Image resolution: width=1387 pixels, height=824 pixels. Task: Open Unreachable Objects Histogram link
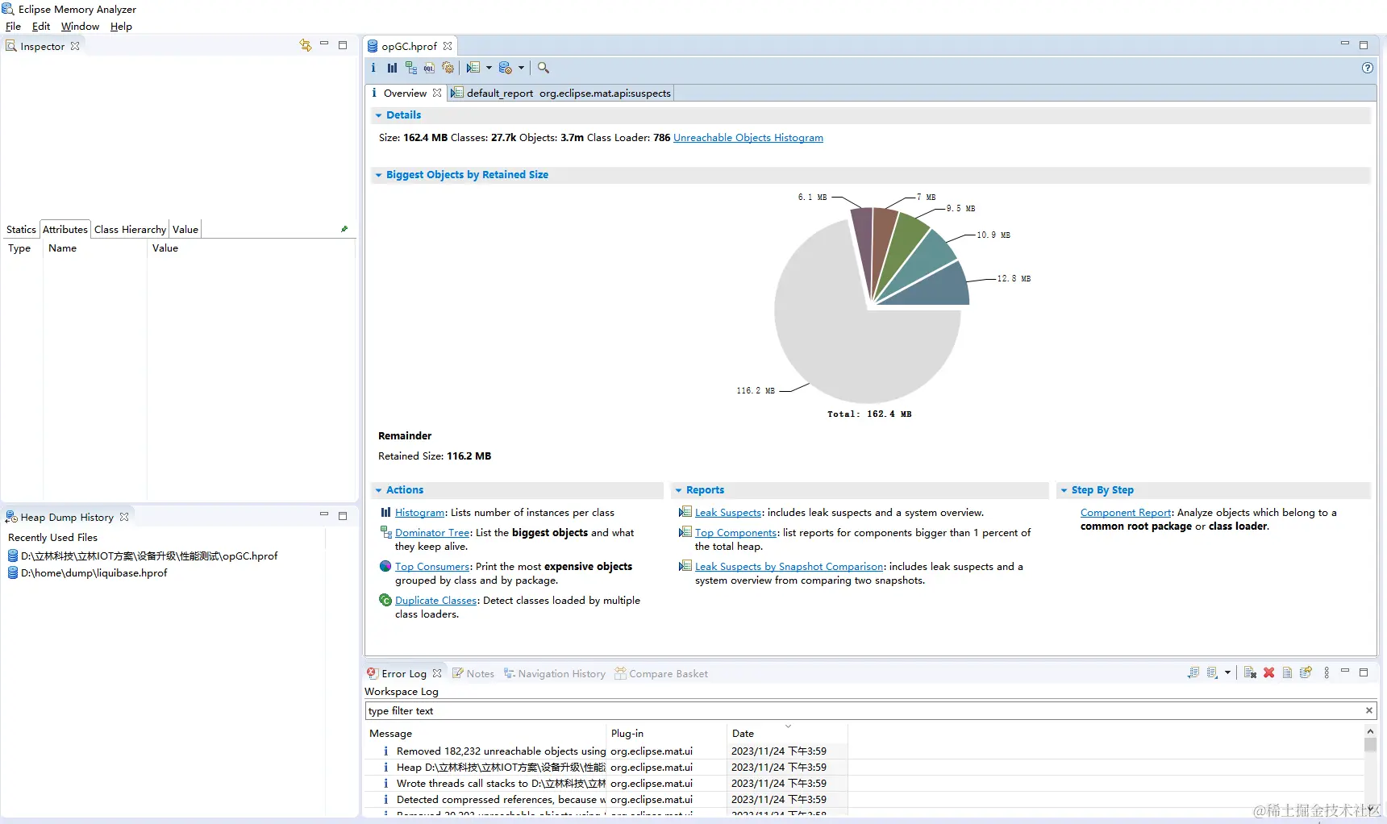748,138
